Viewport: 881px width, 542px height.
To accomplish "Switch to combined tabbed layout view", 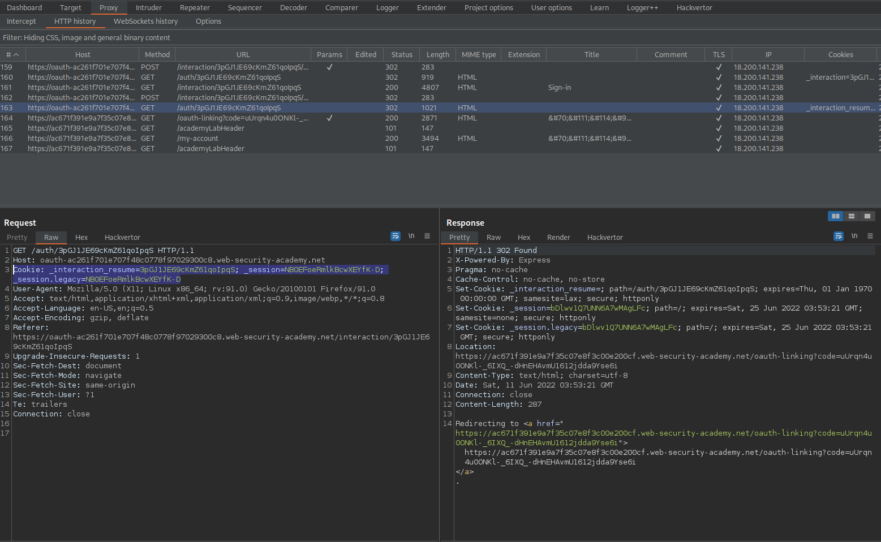I will (867, 216).
